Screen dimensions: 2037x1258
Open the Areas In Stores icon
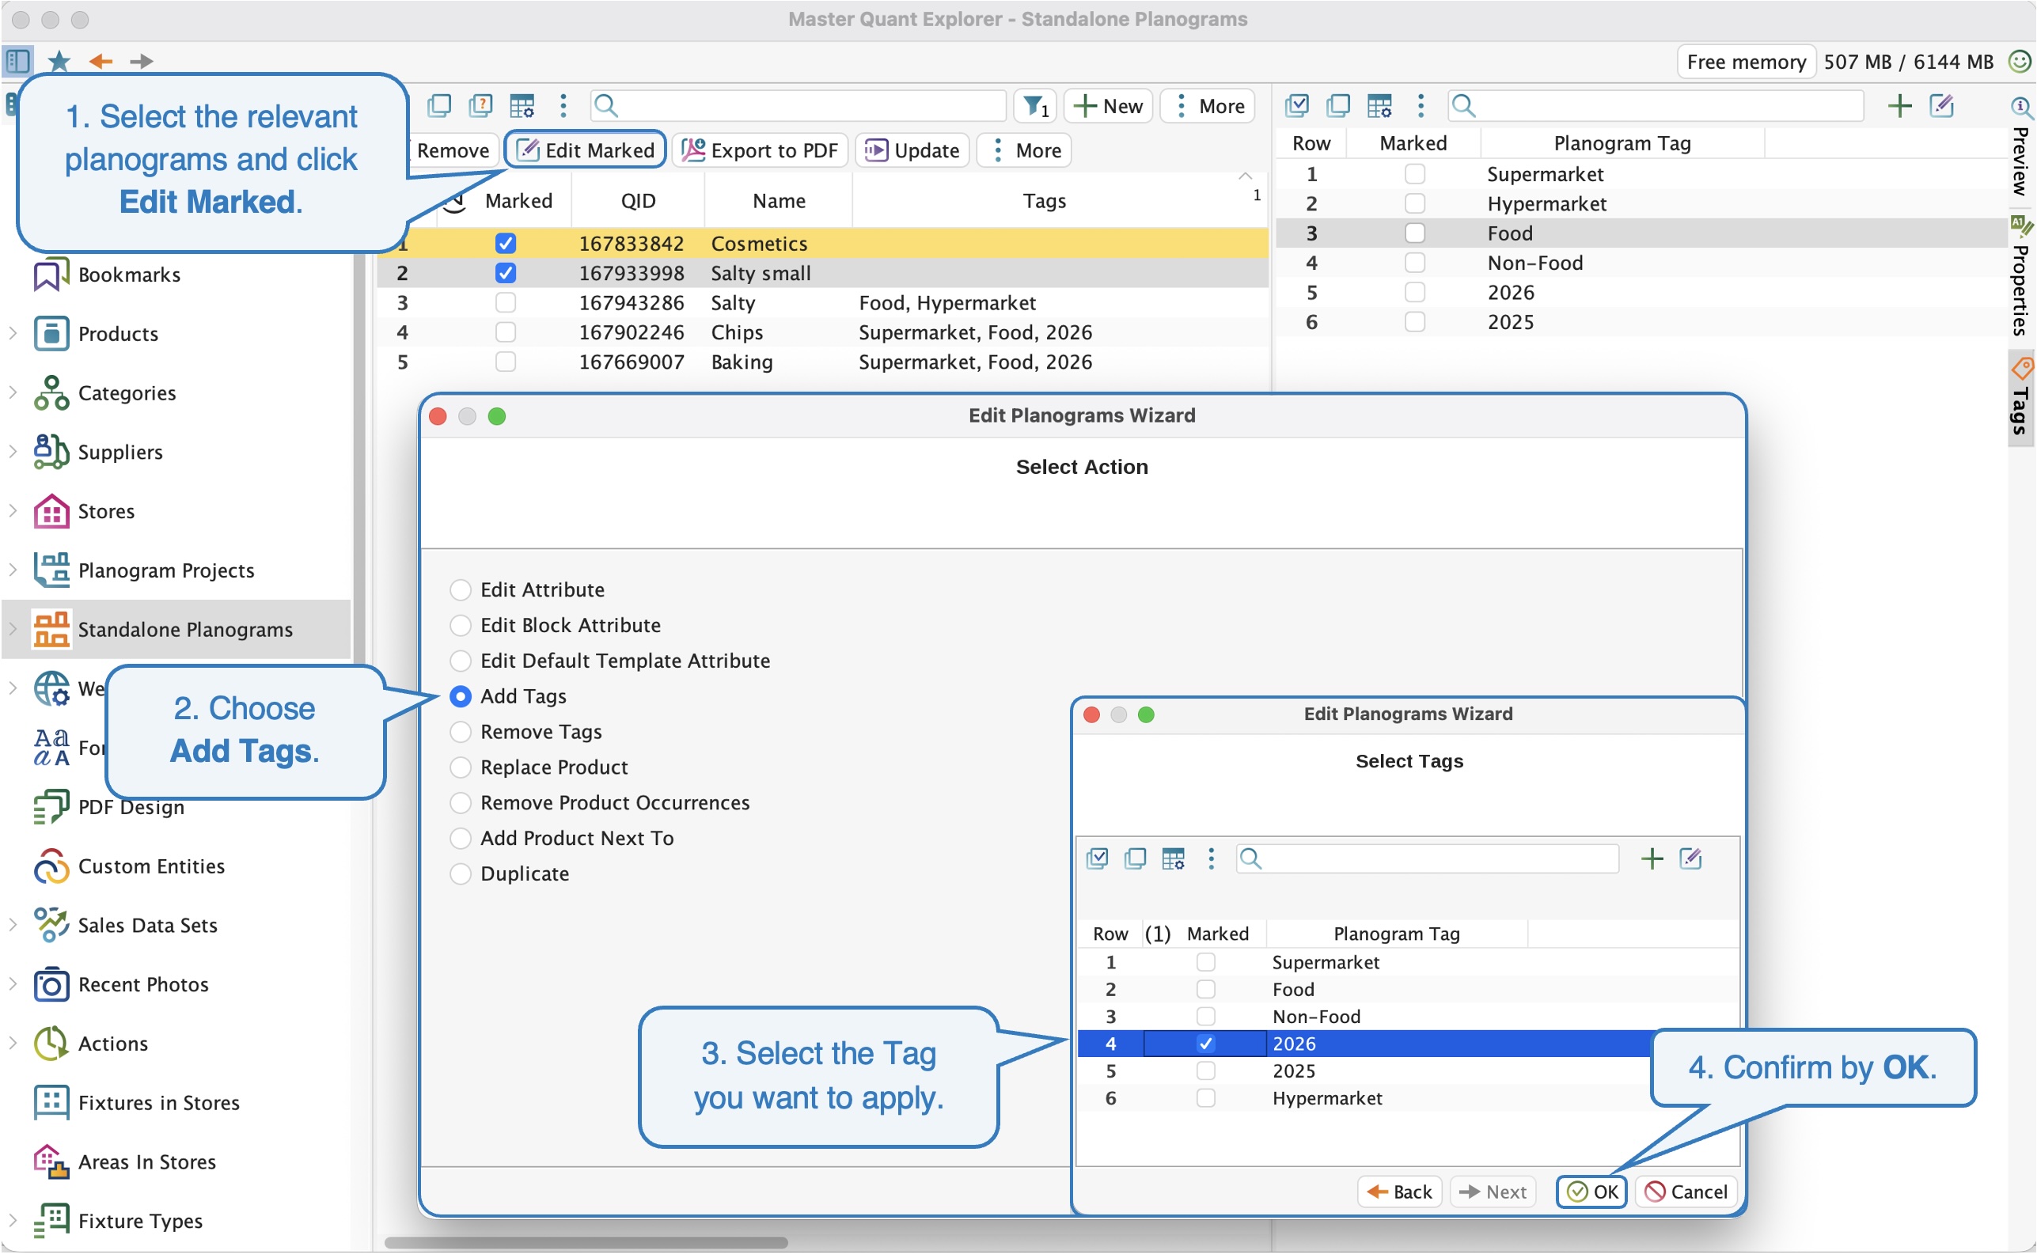click(51, 1161)
